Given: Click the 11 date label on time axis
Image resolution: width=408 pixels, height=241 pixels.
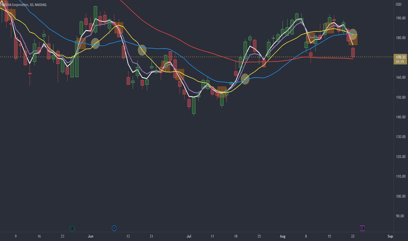Looking at the screenshot, I should tap(212, 236).
